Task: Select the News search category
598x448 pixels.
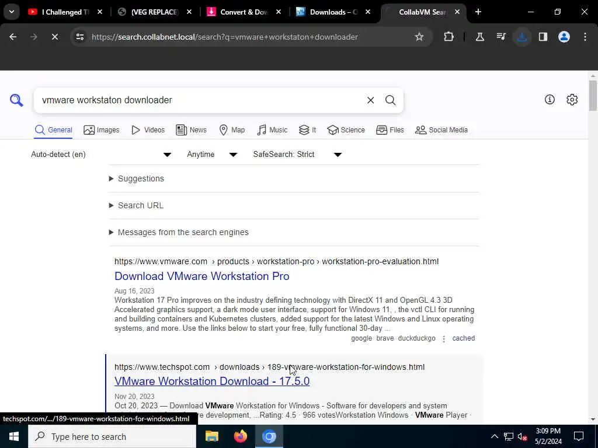Action: click(x=191, y=130)
